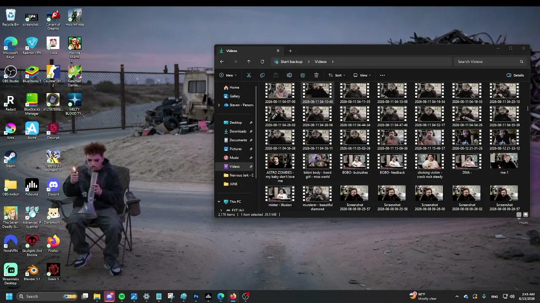Open the View dropdown menu
The height and width of the screenshot is (303, 540).
click(362, 75)
